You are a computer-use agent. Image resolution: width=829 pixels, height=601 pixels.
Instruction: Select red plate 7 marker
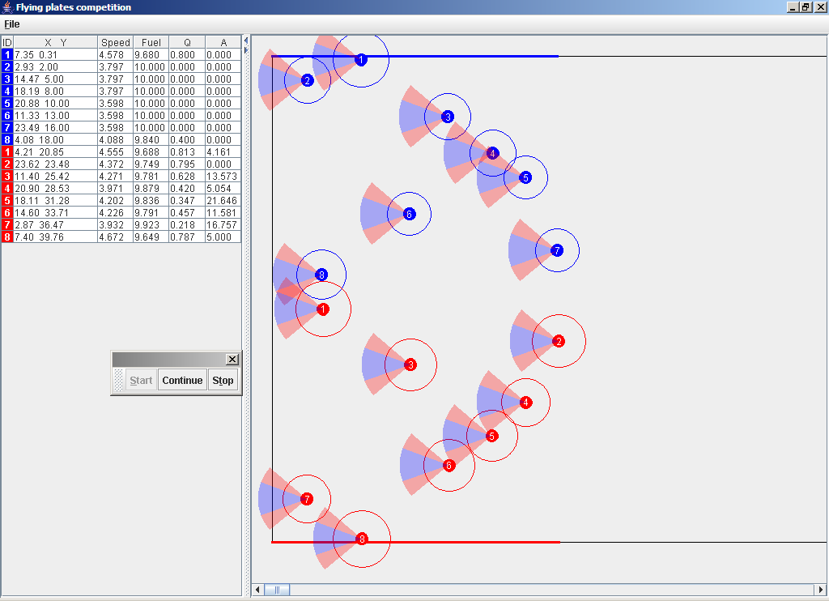pyautogui.click(x=307, y=499)
